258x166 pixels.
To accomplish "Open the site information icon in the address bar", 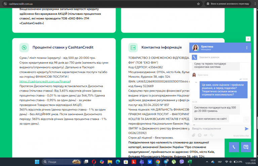I will [5, 4].
